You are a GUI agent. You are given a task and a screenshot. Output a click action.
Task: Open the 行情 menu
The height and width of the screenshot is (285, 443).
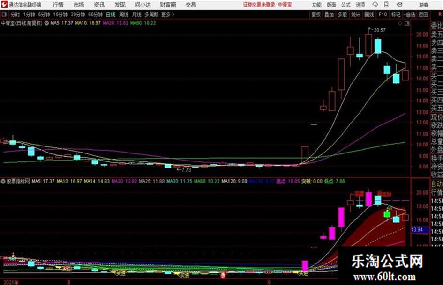(58, 5)
